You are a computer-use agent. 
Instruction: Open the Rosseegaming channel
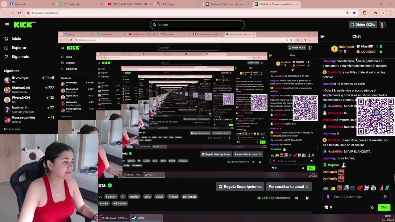point(29,119)
